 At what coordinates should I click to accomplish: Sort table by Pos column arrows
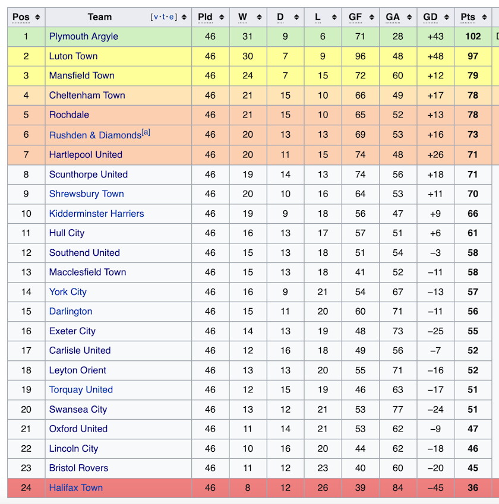pyautogui.click(x=38, y=17)
